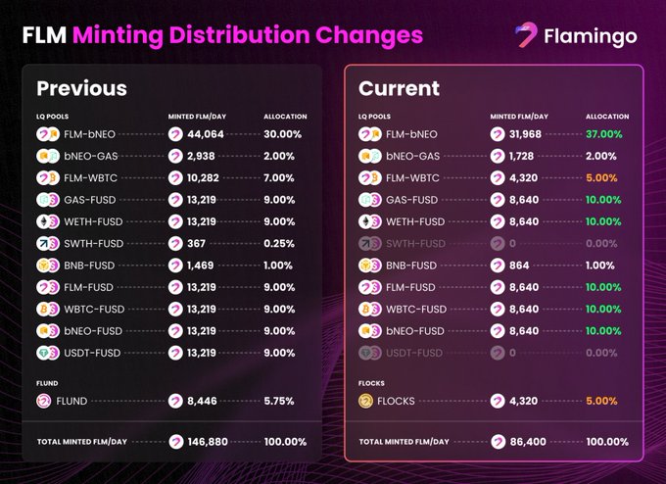
Task: Click the 'Minting Distribution Changes' title text
Action: click(248, 35)
